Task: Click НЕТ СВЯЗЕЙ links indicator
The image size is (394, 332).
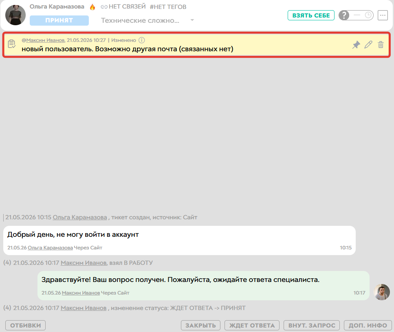Action: (x=123, y=7)
